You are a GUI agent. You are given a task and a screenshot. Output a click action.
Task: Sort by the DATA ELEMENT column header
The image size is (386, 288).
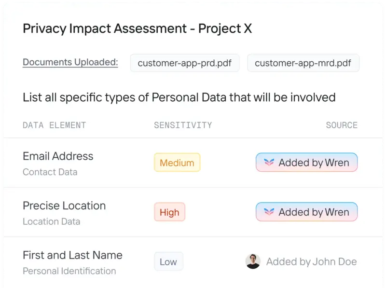55,125
